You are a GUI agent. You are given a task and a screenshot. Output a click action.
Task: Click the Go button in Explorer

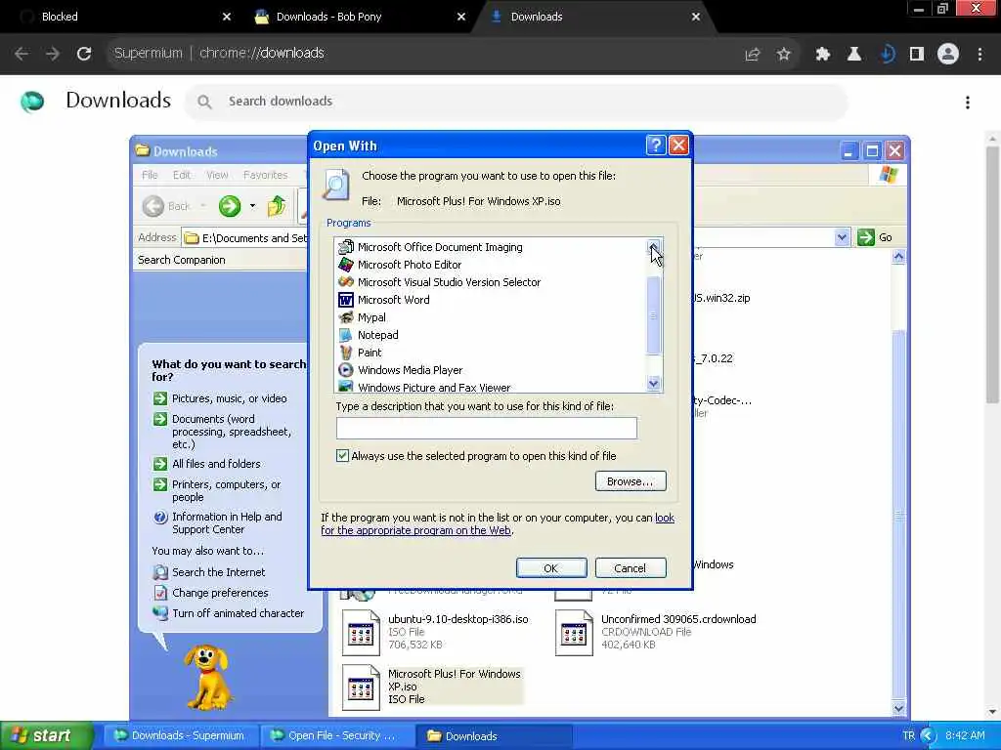point(875,237)
